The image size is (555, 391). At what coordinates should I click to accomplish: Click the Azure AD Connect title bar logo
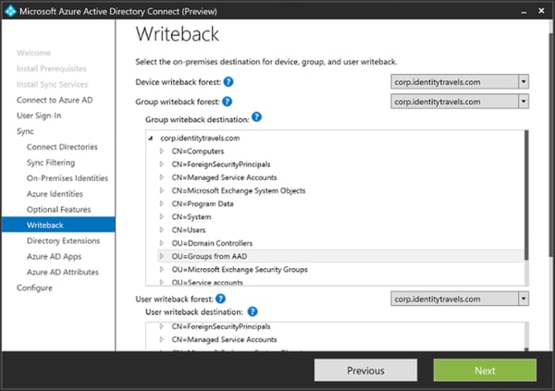coord(10,11)
